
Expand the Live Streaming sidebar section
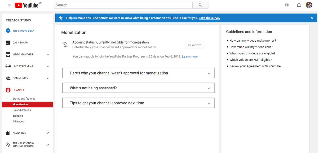(48, 67)
